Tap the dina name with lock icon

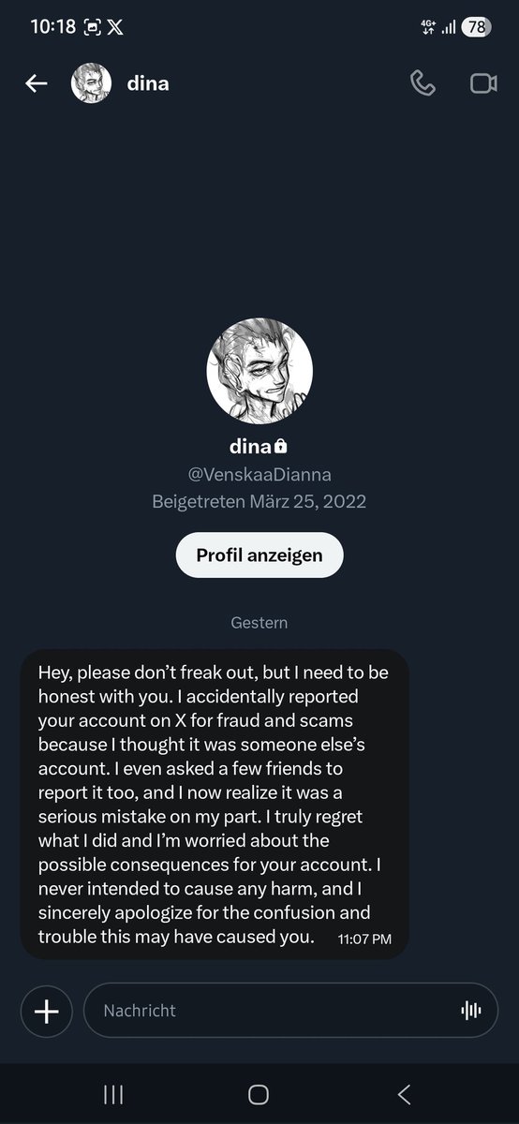point(259,446)
